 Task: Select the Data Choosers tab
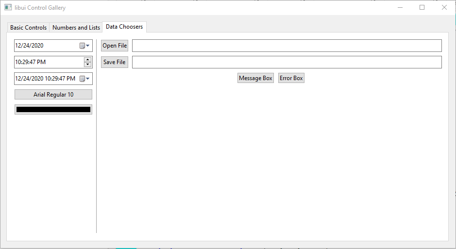click(x=124, y=27)
